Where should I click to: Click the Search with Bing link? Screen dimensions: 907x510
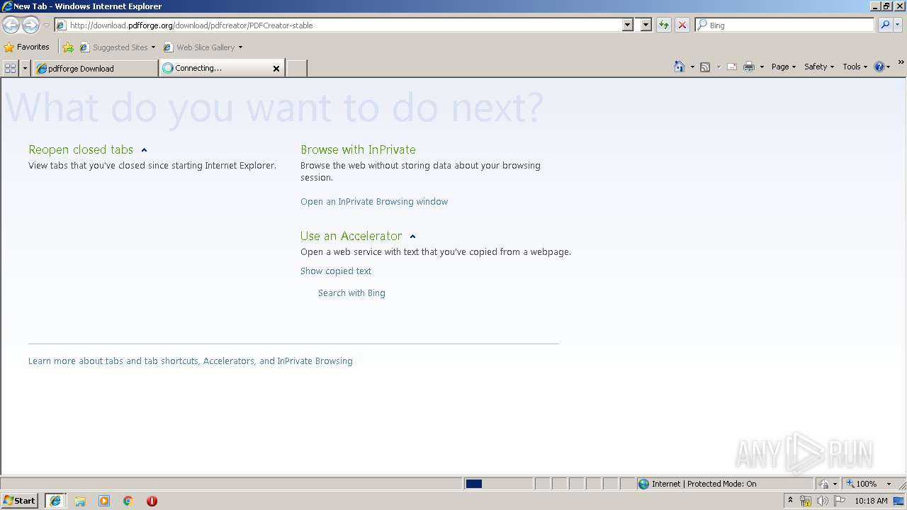[x=351, y=293]
